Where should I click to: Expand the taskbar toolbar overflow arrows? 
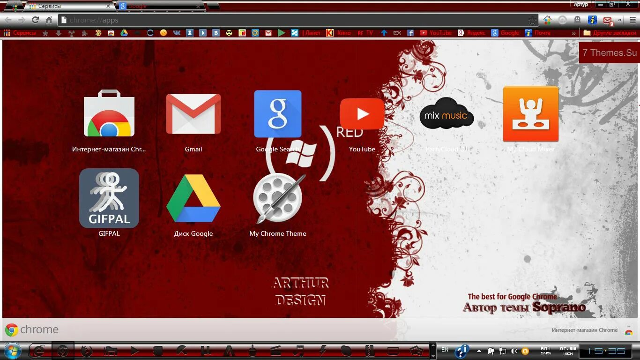[x=433, y=351]
